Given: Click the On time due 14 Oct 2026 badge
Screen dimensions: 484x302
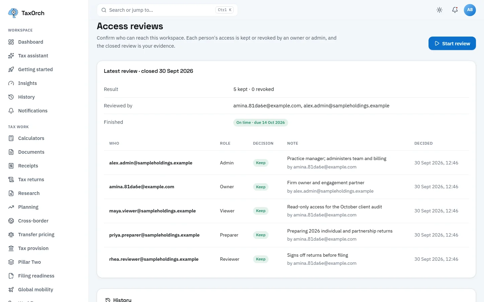Looking at the screenshot, I should click(x=260, y=122).
